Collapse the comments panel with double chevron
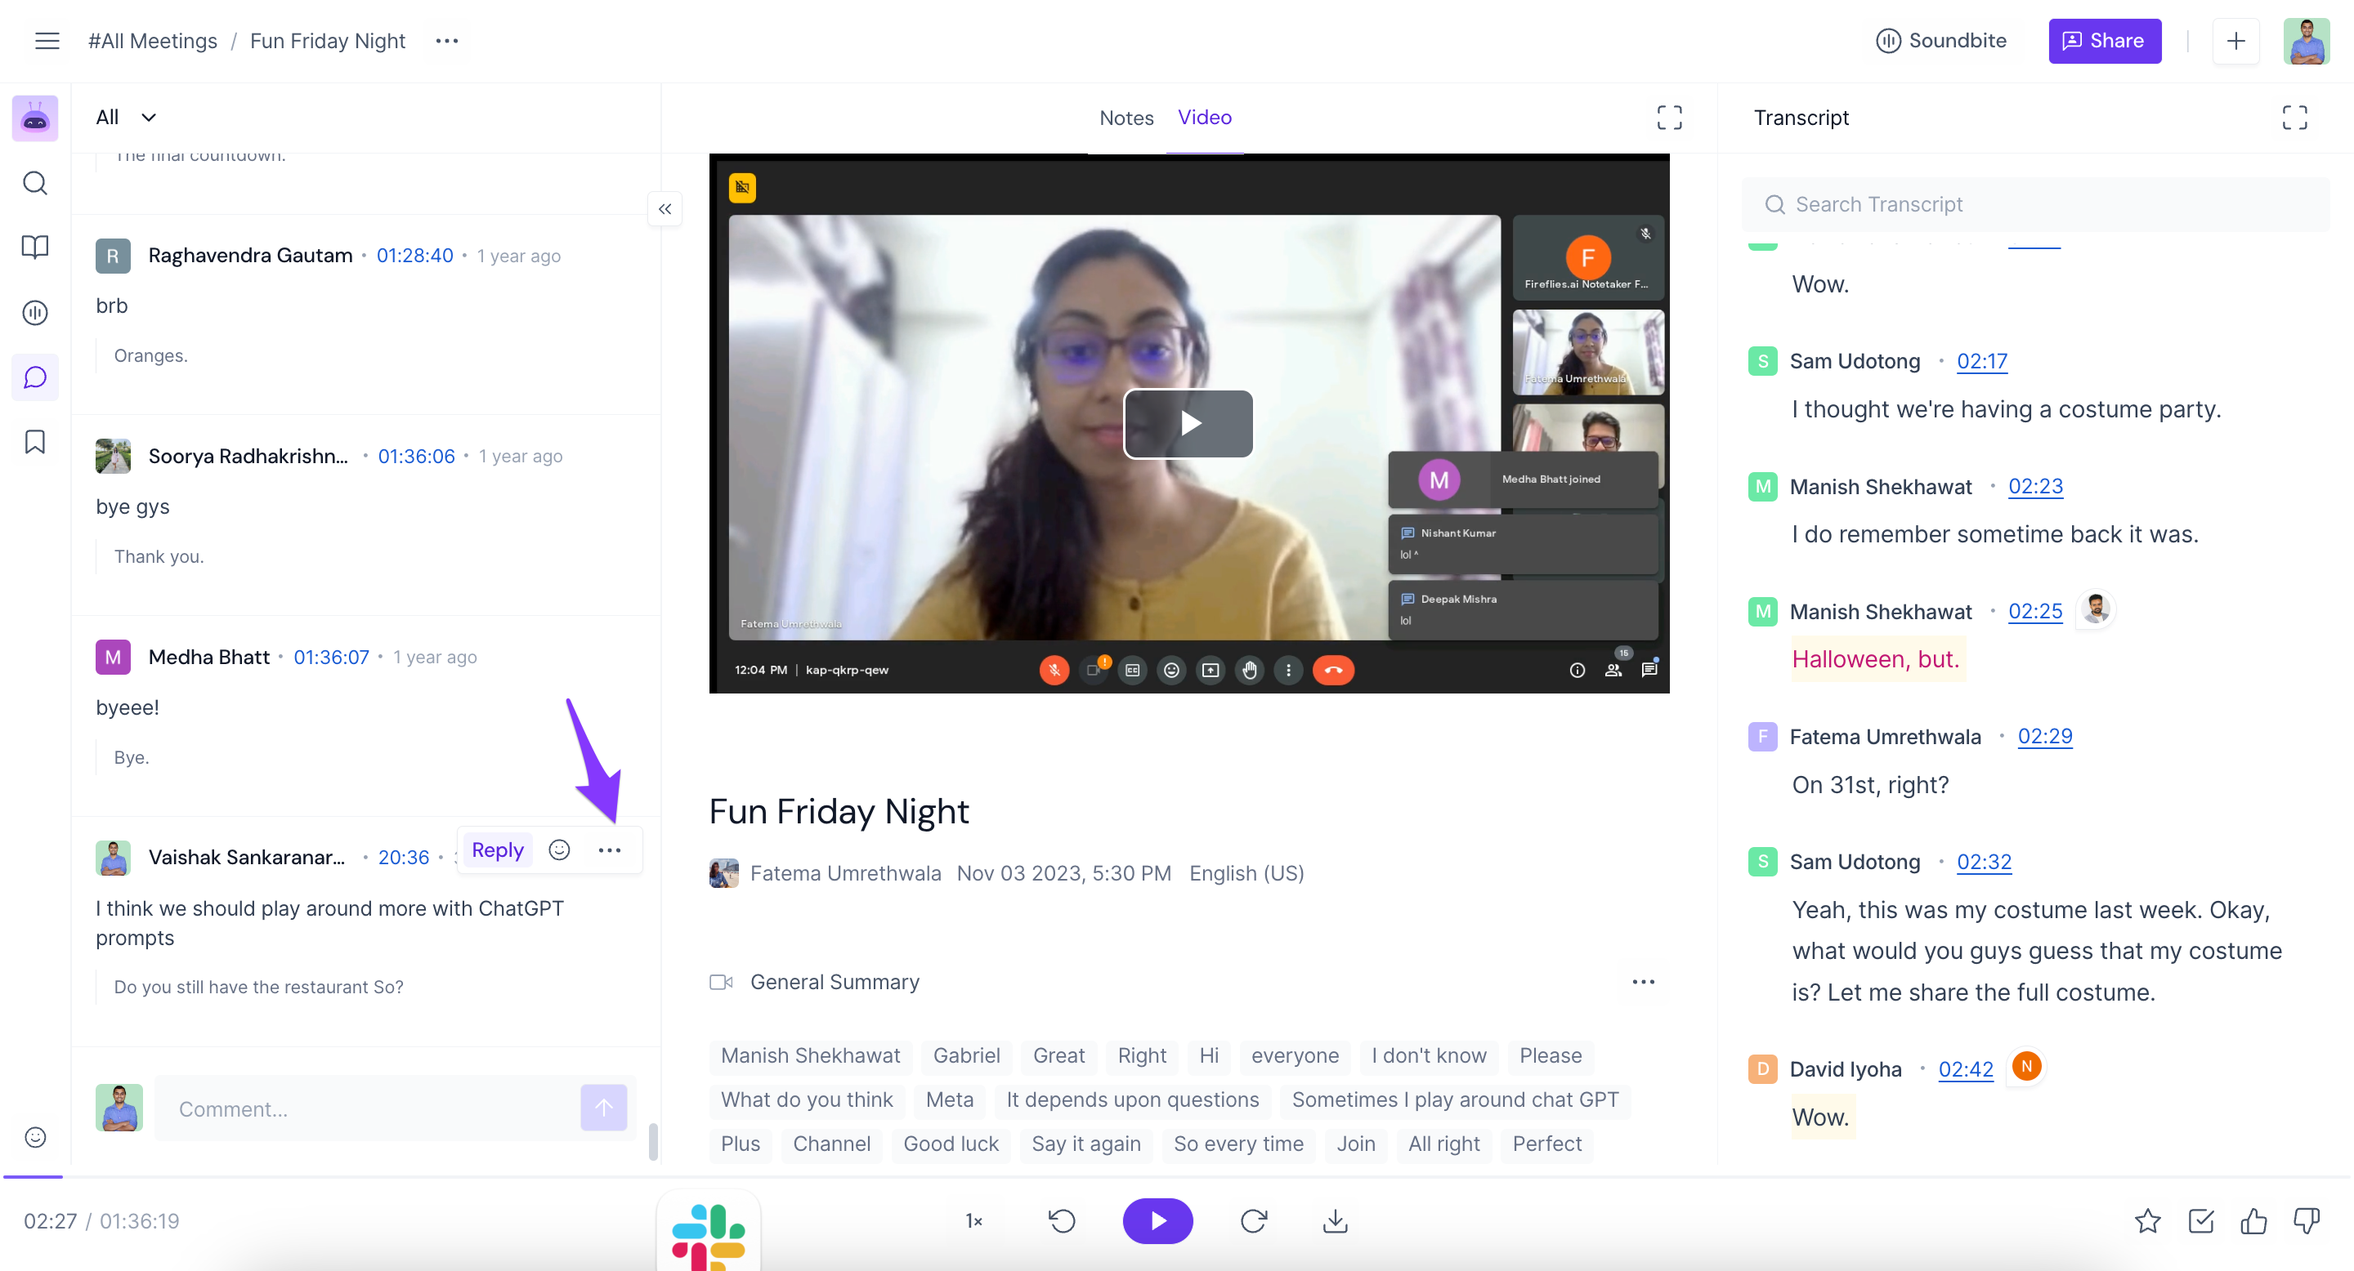 coord(665,209)
